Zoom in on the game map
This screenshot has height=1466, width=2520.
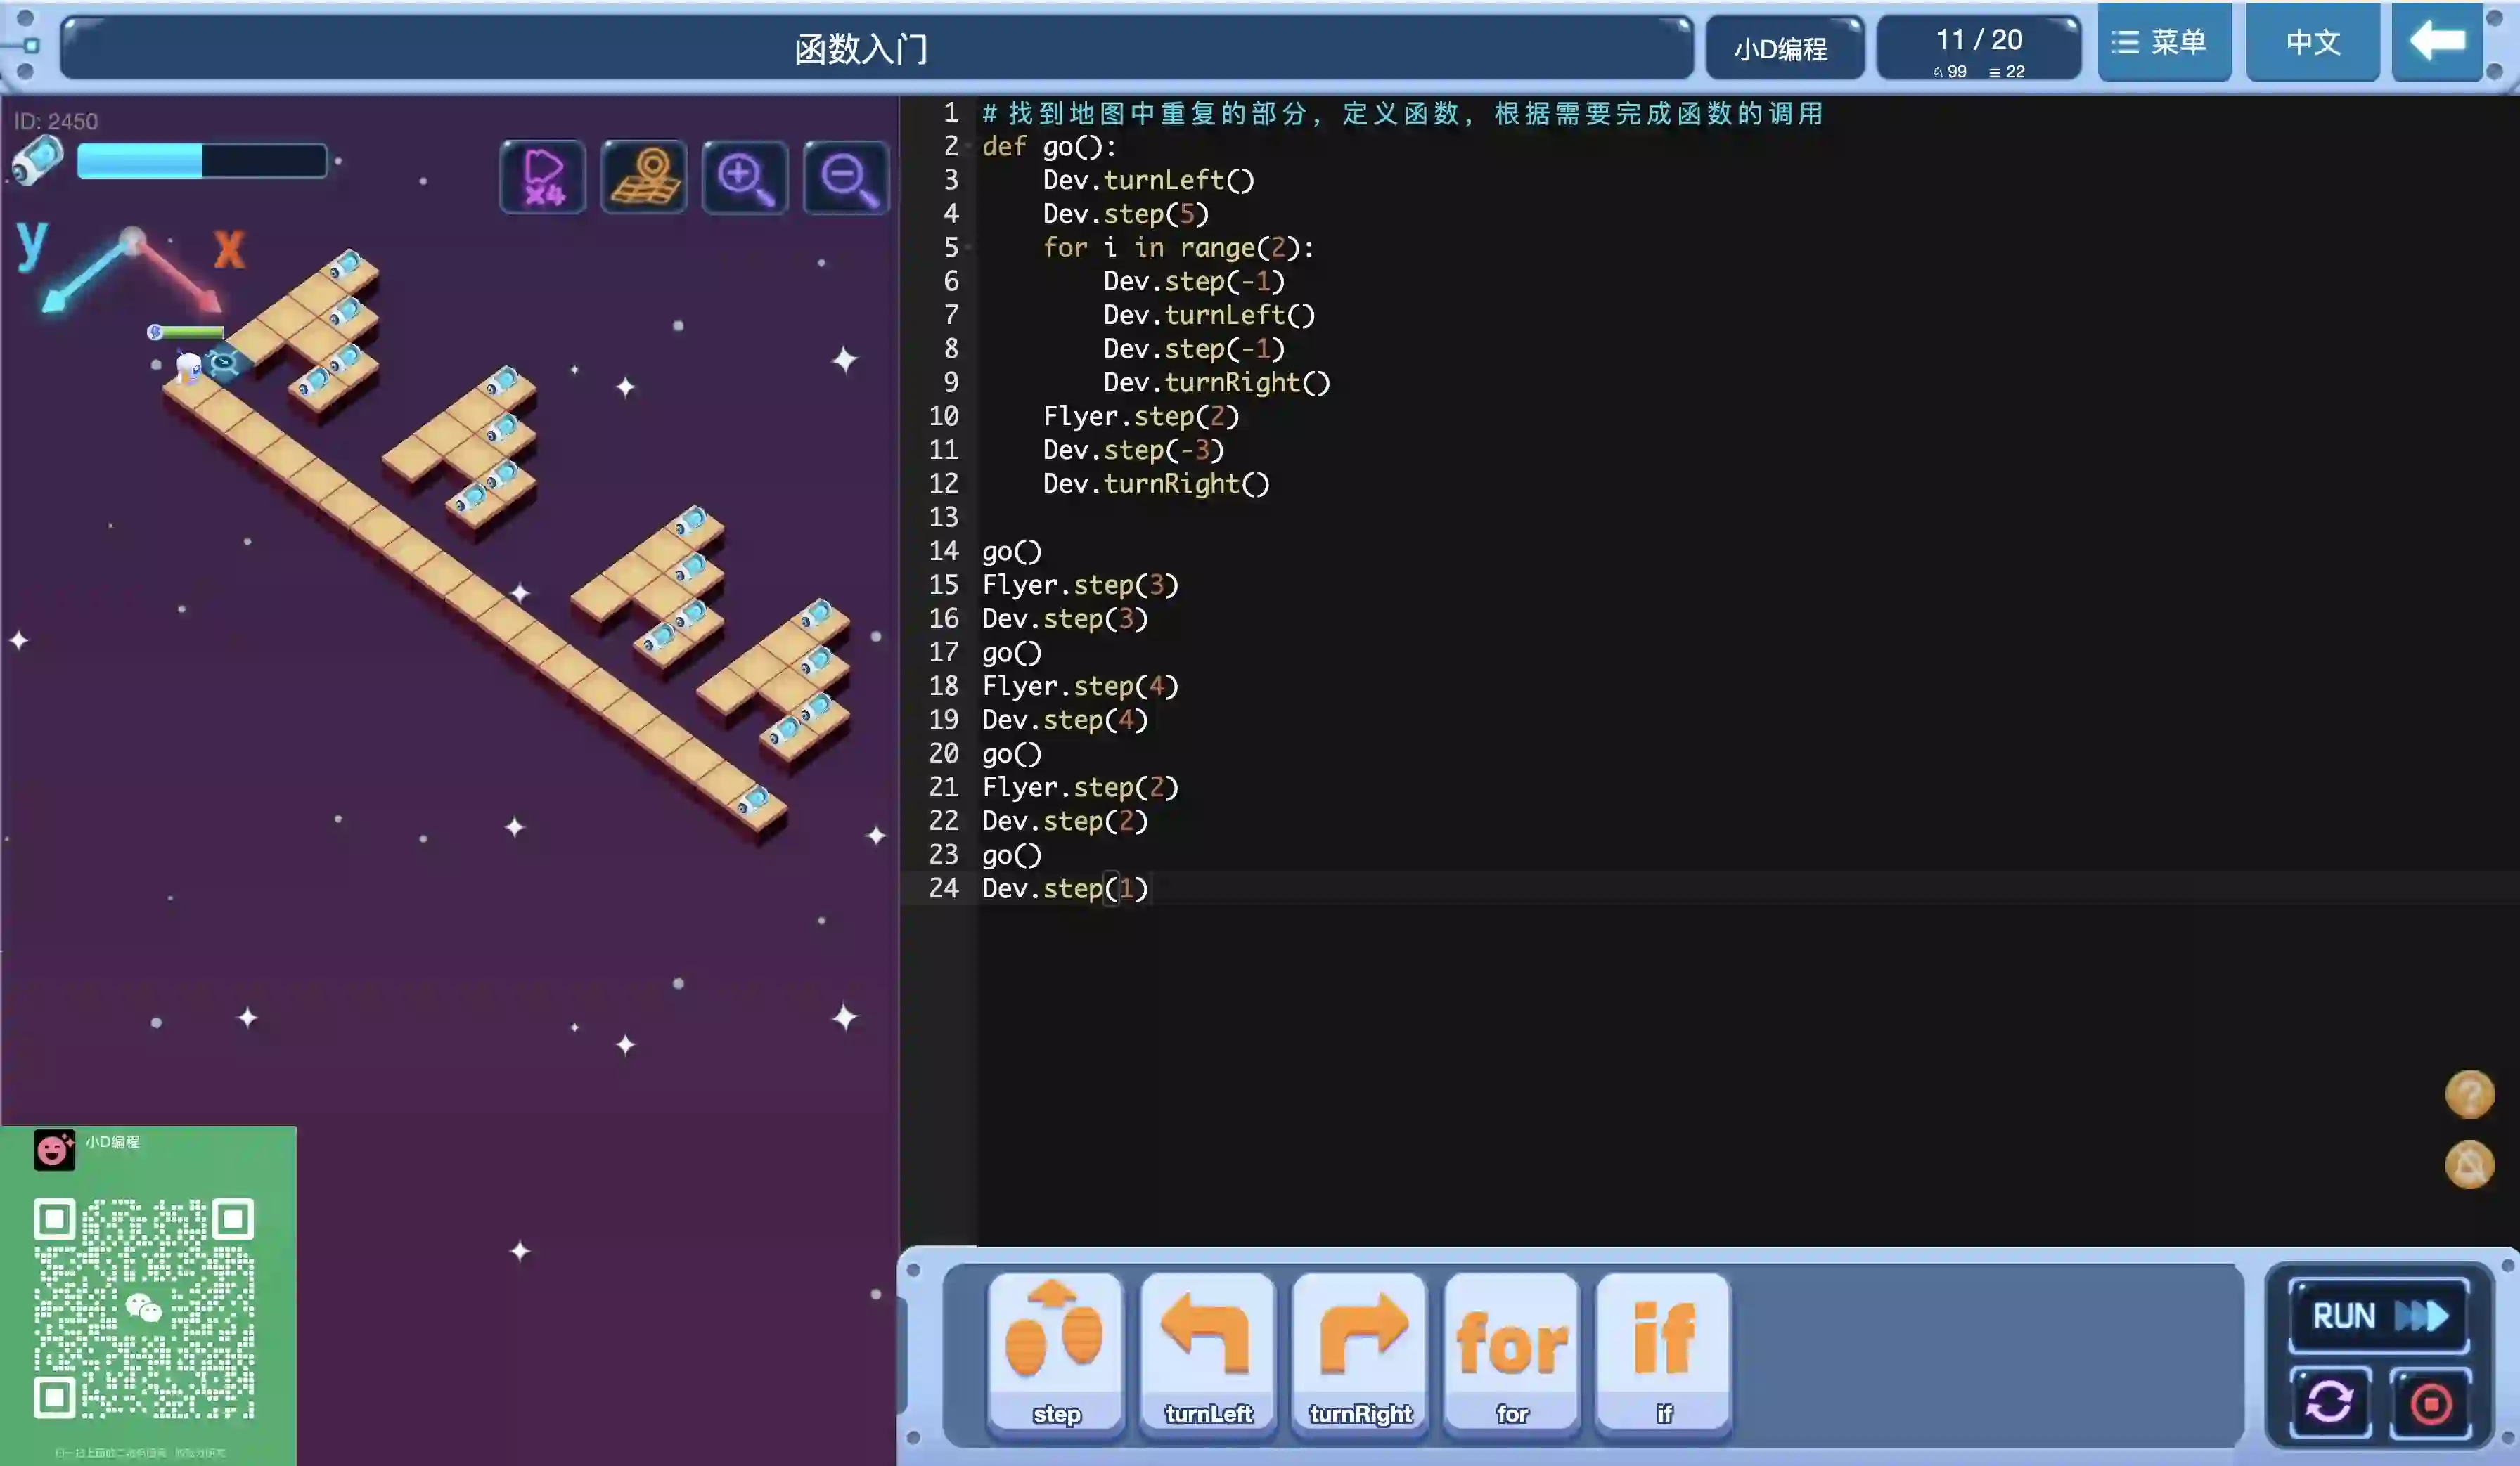[x=745, y=177]
